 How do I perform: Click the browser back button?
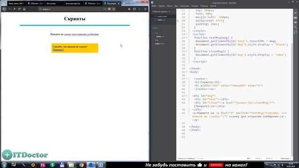click(4, 9)
